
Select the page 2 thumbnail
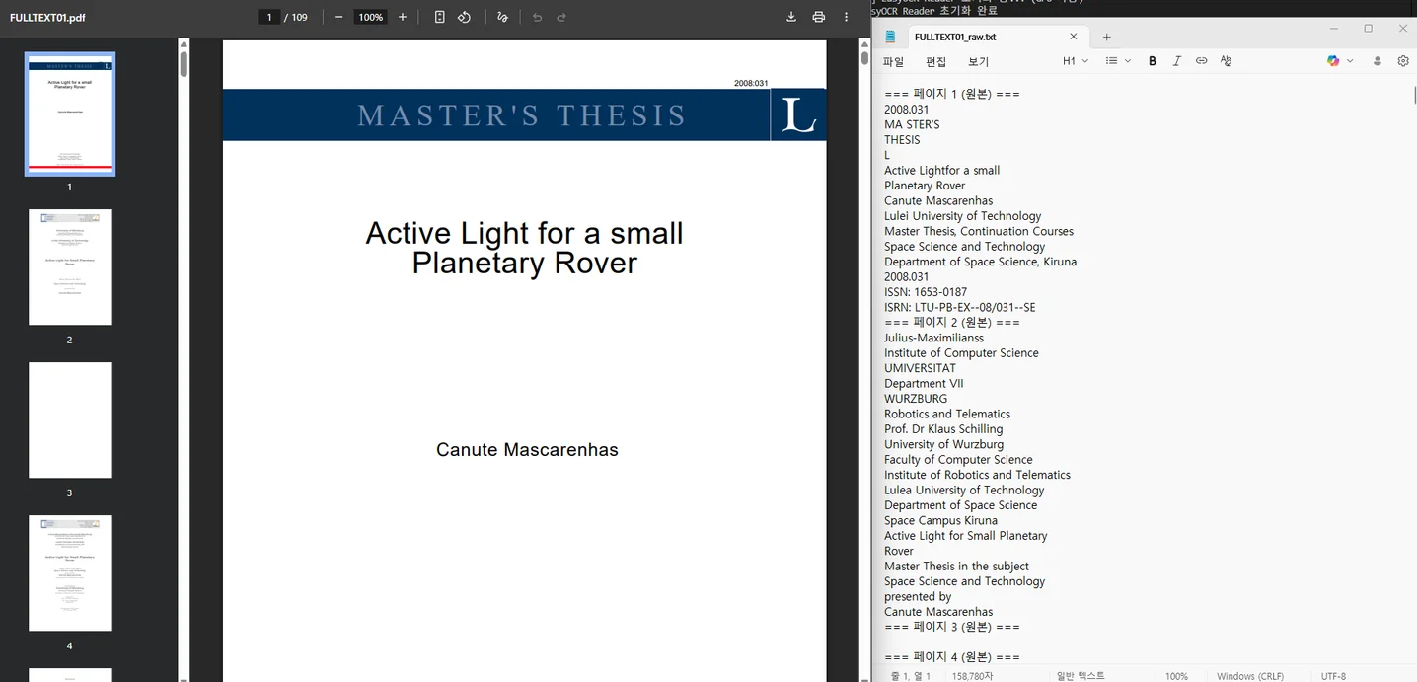(x=69, y=267)
